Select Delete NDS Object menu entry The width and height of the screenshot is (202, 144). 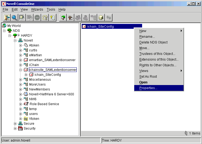click(153, 42)
